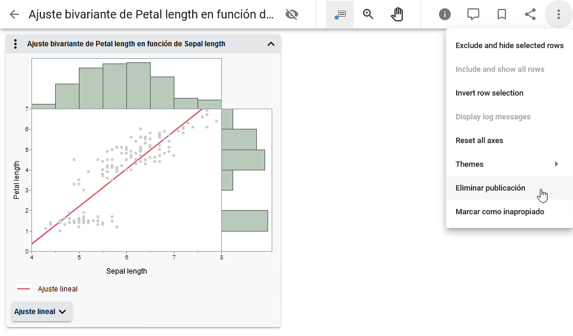The width and height of the screenshot is (573, 336).
Task: Choose Exclude and hide selected rows
Action: (509, 46)
